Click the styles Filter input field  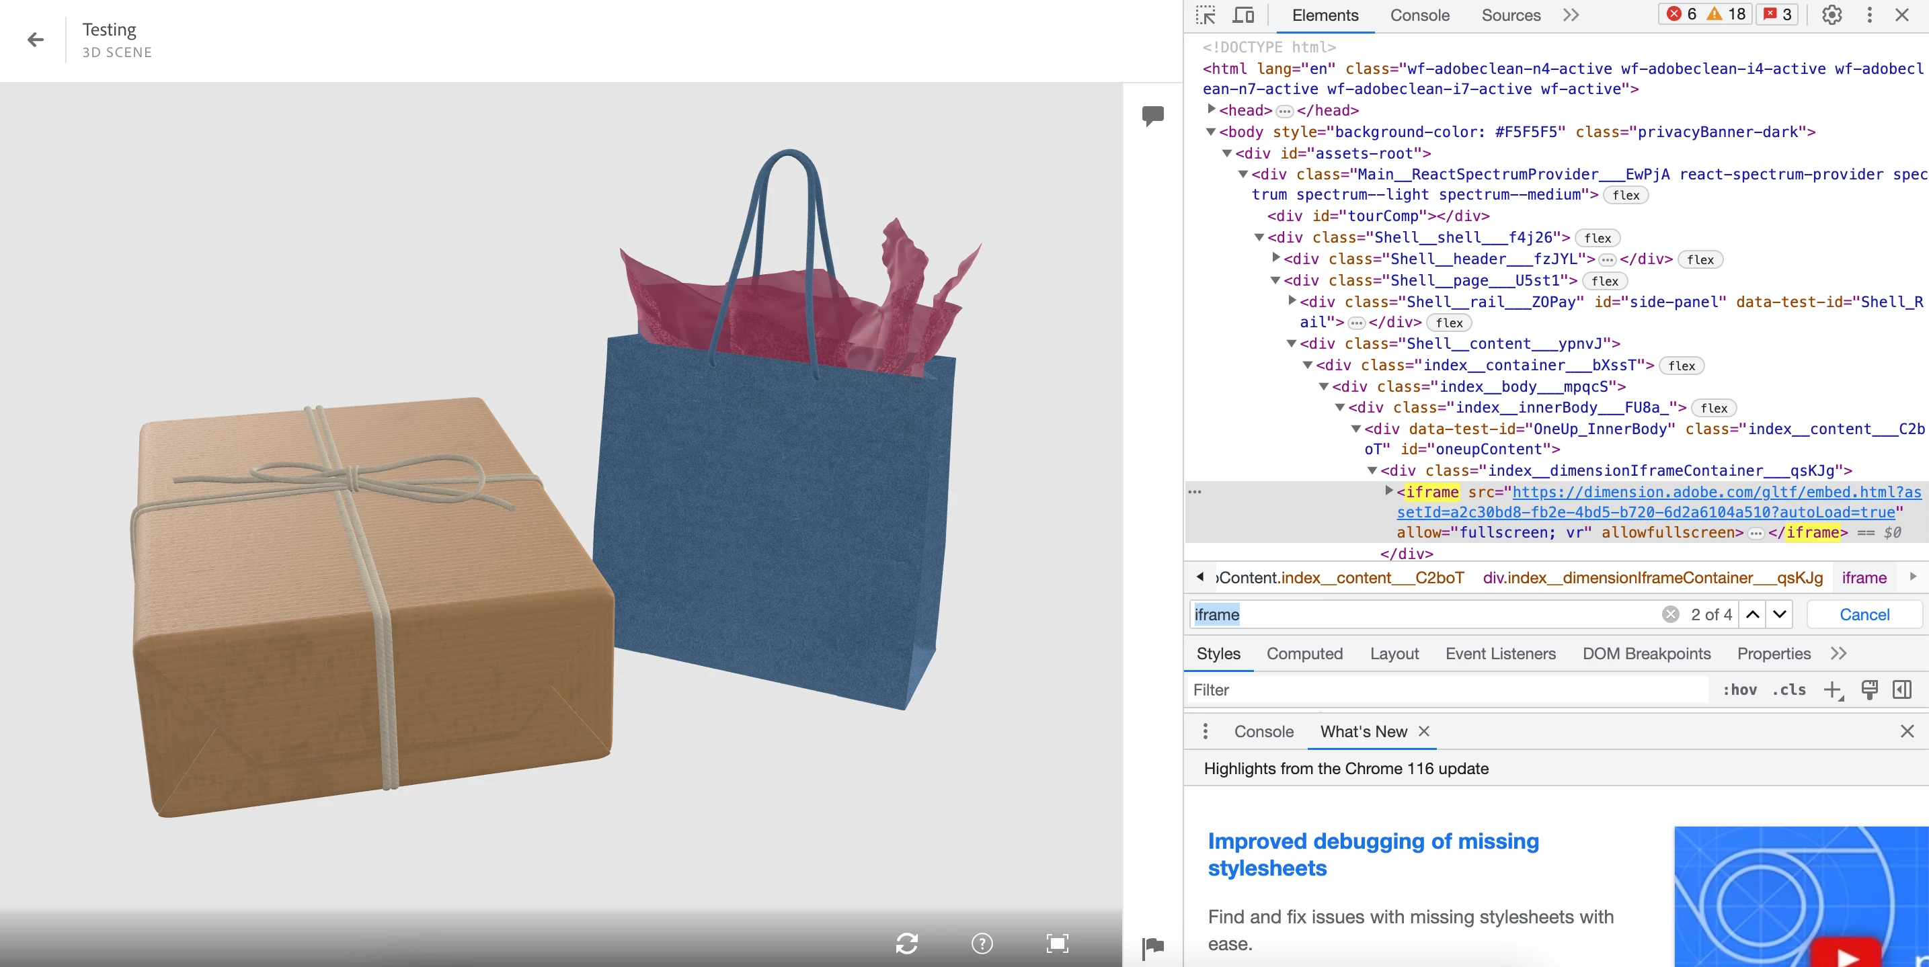click(x=1446, y=689)
